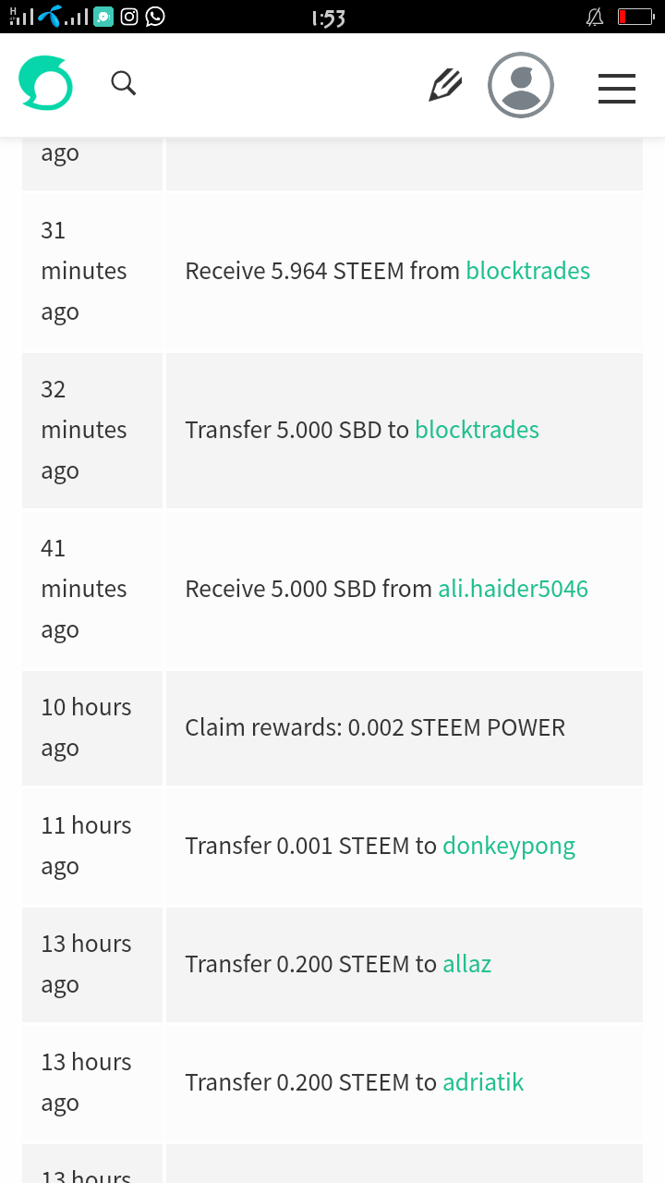
Task: Open the hamburger menu
Action: tap(616, 88)
